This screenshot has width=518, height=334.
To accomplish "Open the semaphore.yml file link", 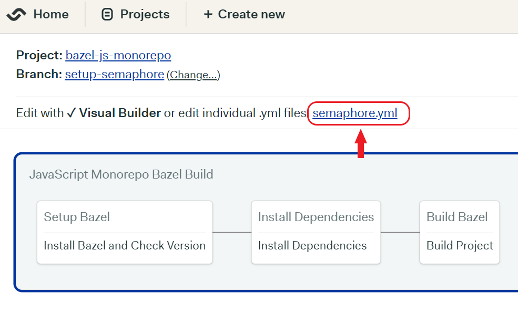I will click(x=355, y=113).
